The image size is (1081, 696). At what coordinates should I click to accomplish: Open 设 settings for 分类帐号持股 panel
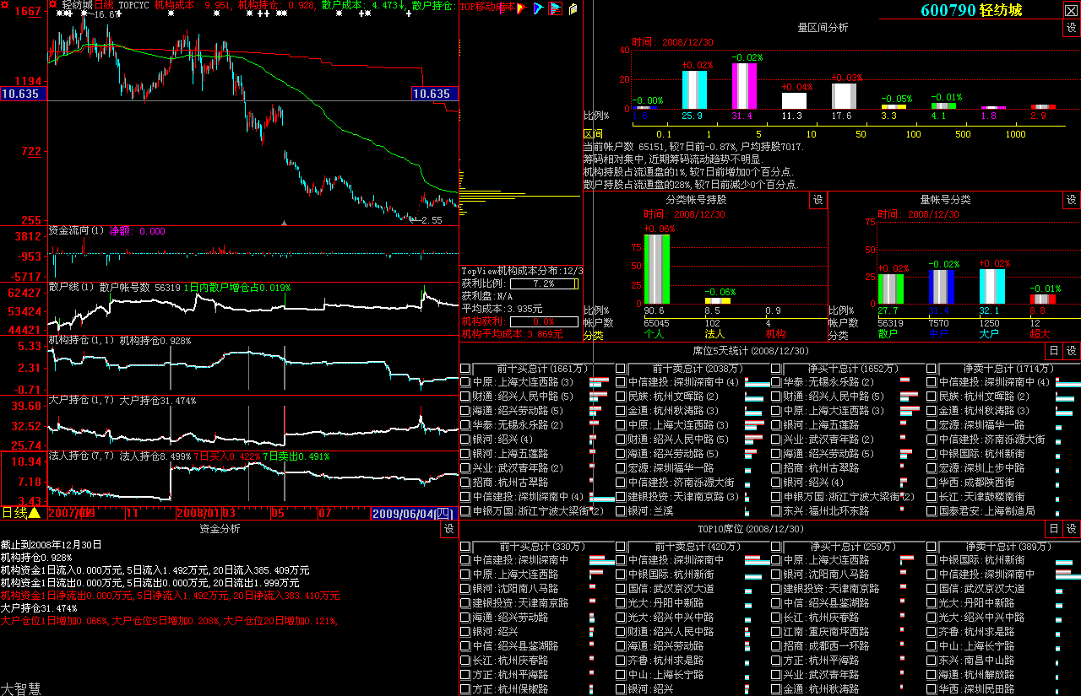tap(818, 200)
